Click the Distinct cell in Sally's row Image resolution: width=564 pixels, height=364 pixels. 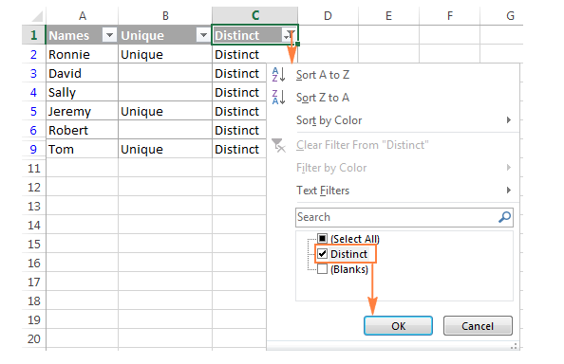click(x=239, y=92)
